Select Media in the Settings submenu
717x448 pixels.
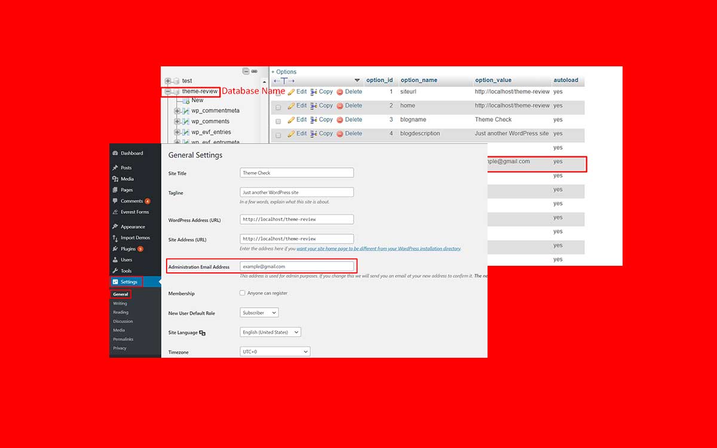(119, 330)
